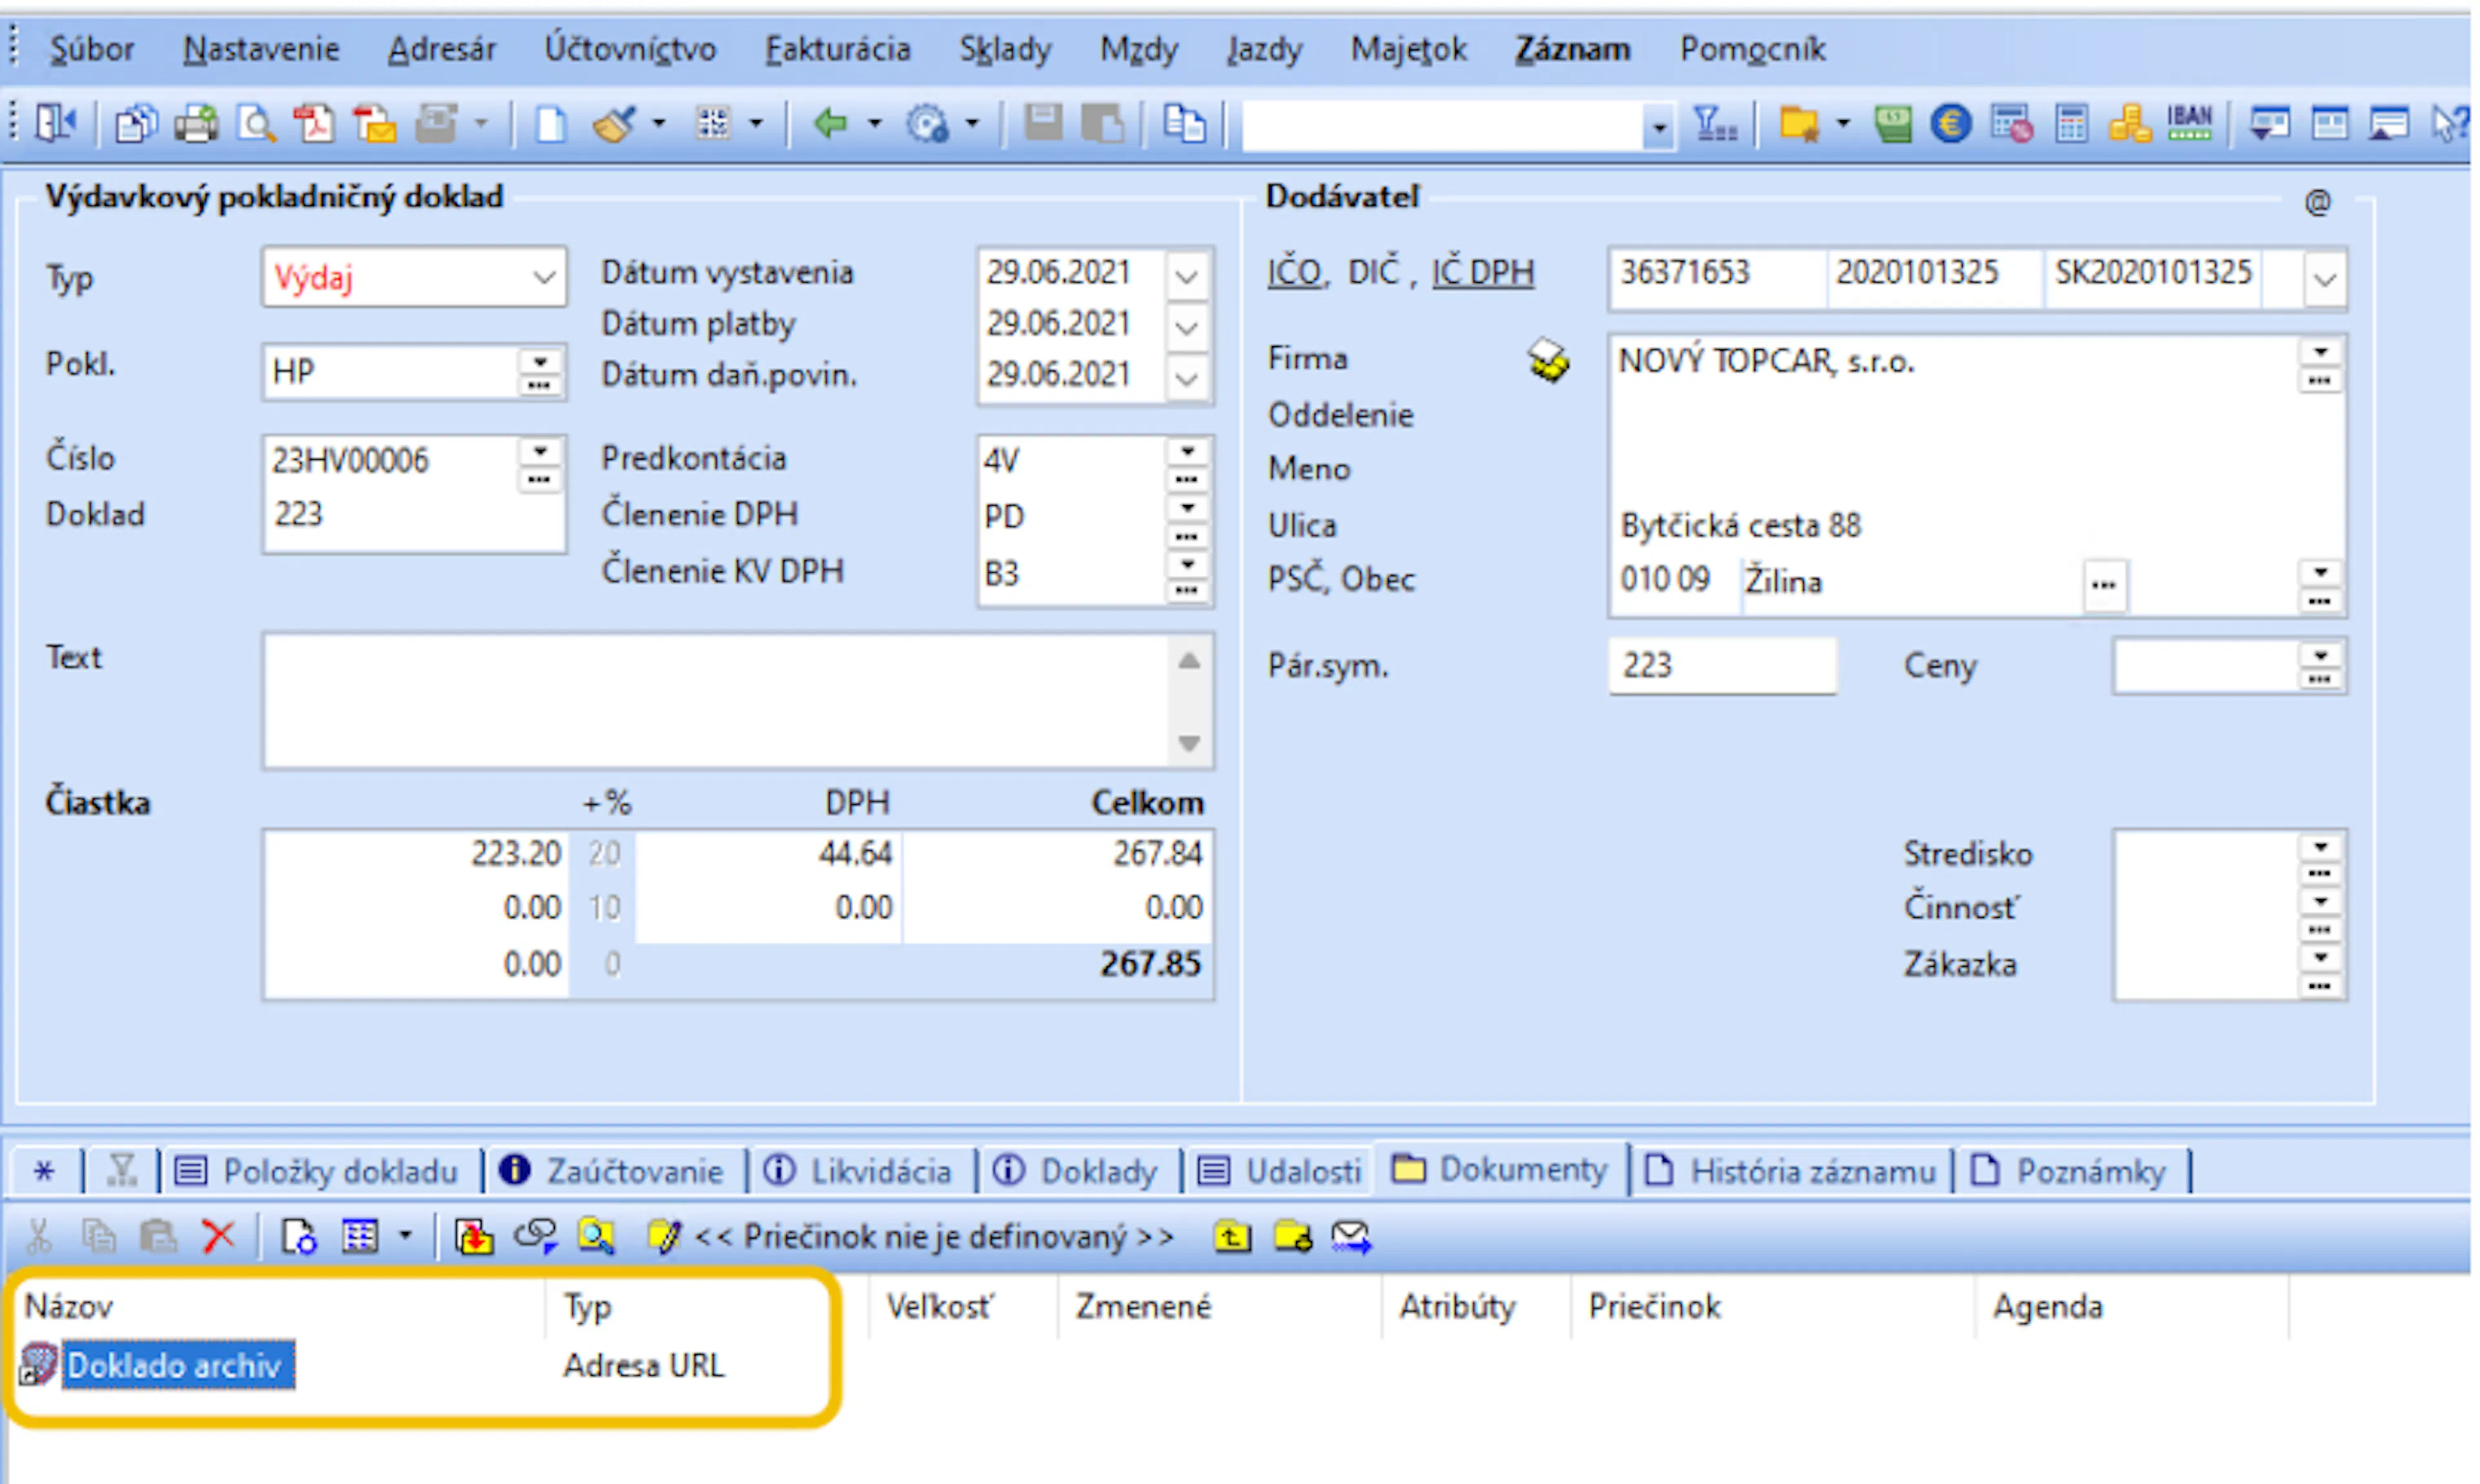
Task: Click the green banknote icon
Action: coord(1892,125)
